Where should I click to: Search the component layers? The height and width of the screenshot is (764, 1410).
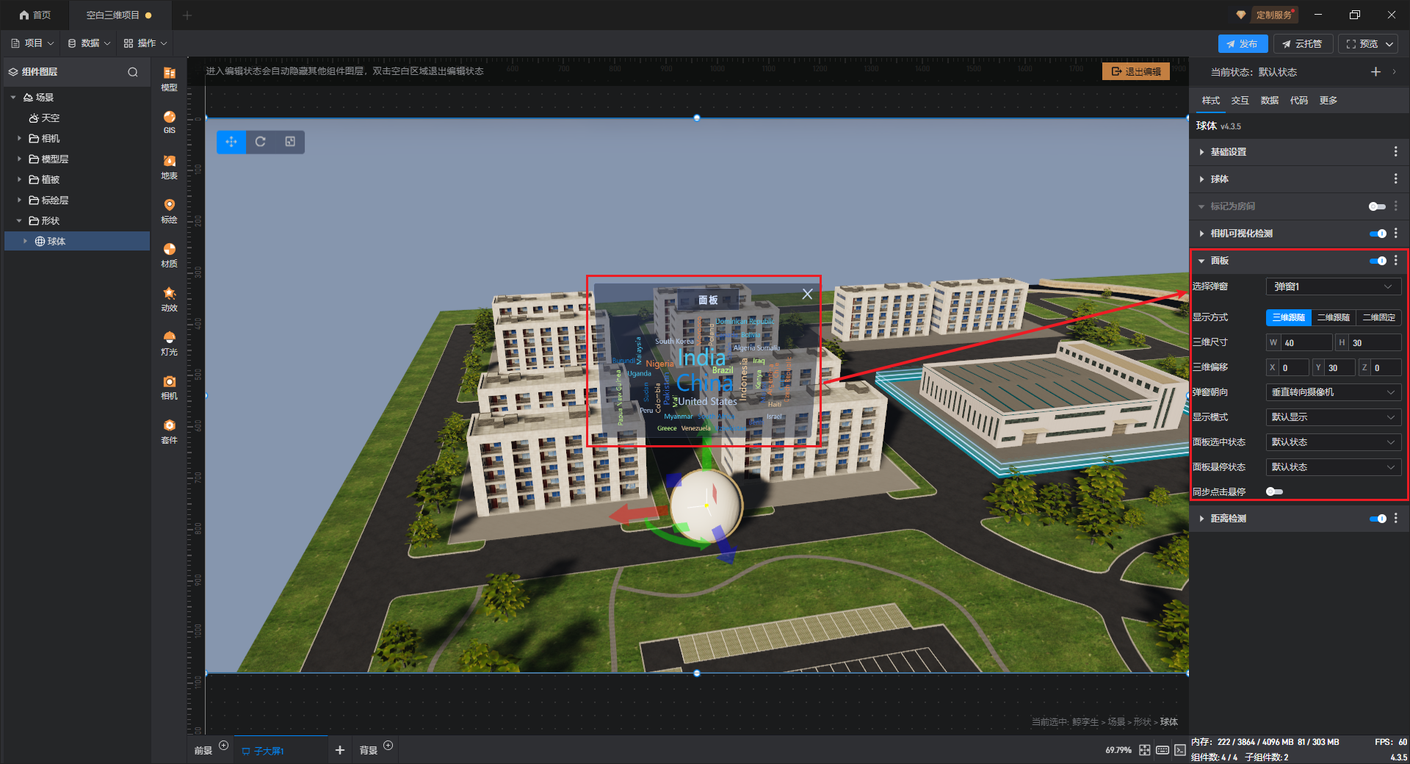(x=133, y=72)
